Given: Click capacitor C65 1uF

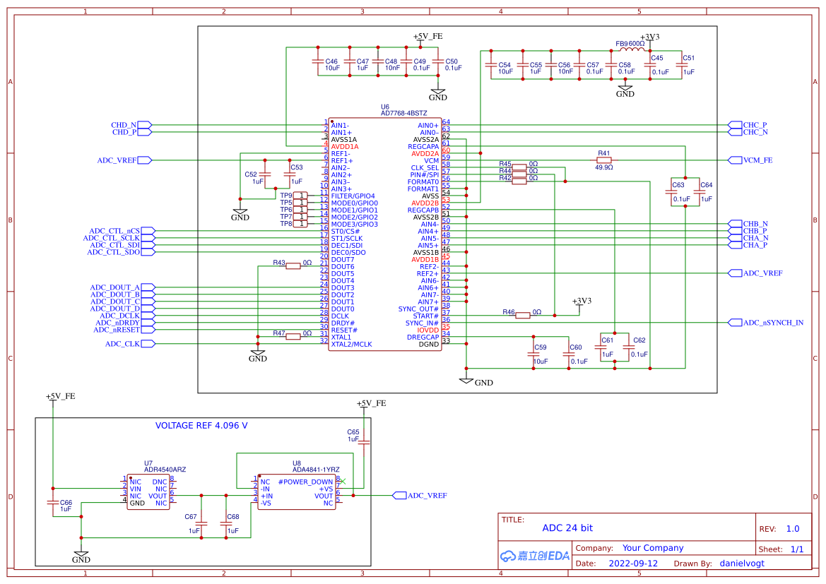Looking at the screenshot, I should (363, 443).
